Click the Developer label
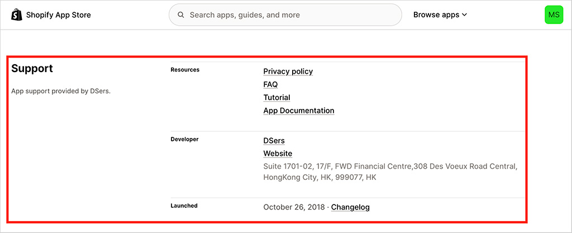Screen dimensions: 572x233 tap(184, 139)
